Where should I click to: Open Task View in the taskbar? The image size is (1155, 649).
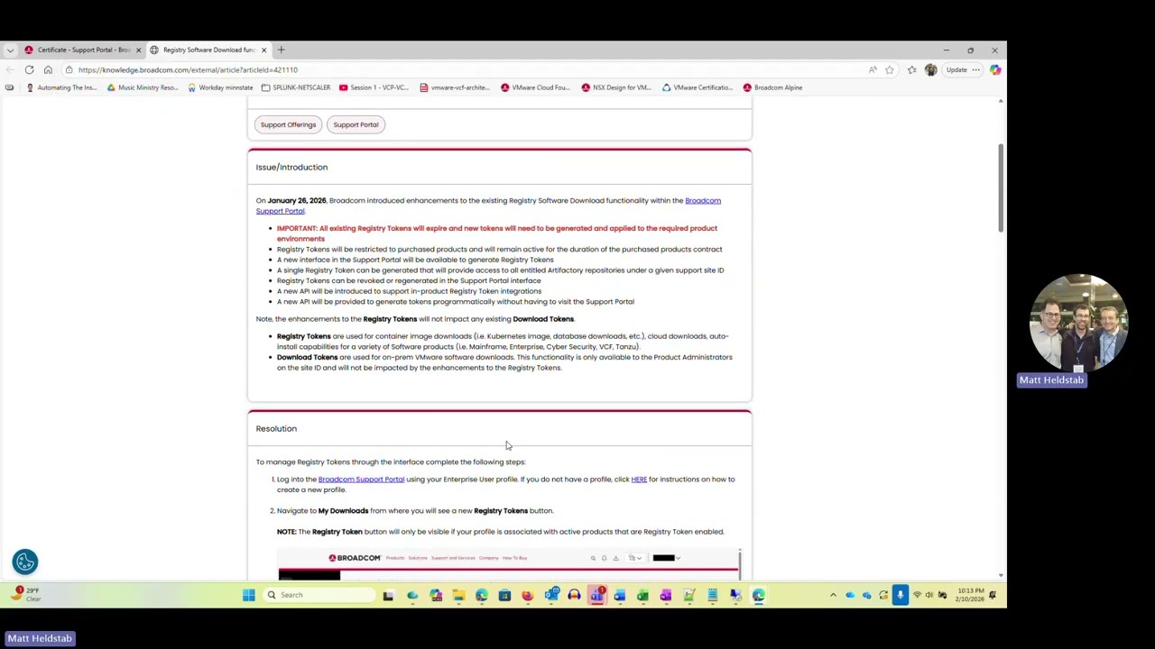(388, 595)
